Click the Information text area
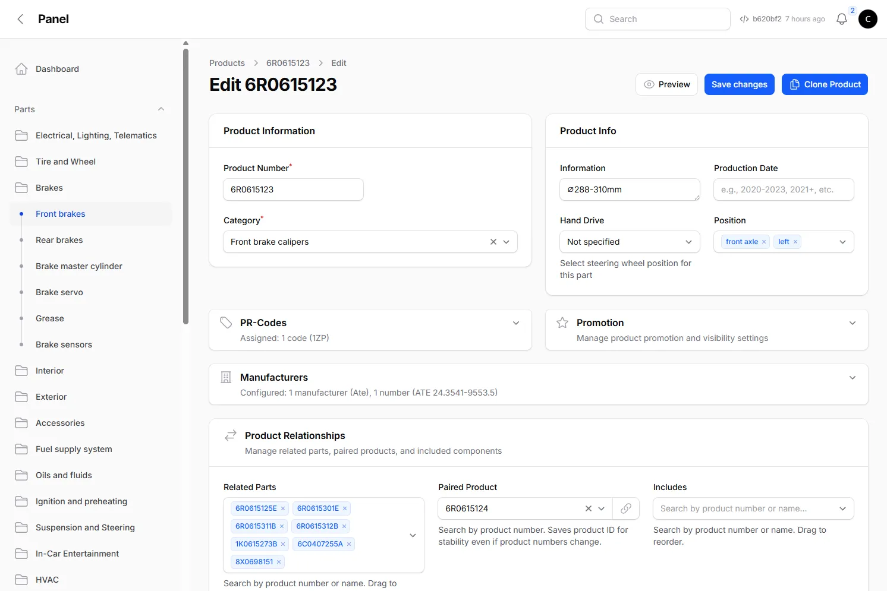Screen dimensions: 887x591 630,189
